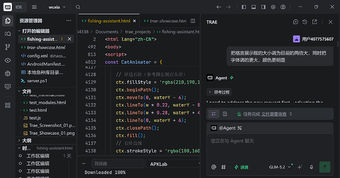Switch to the trae-showcase.htm tab

(x=165, y=21)
